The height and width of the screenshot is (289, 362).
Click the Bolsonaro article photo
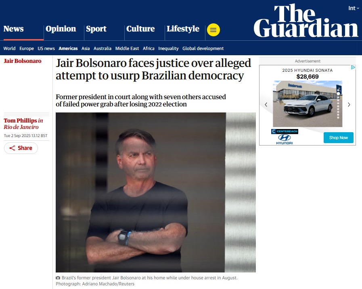pyautogui.click(x=156, y=192)
